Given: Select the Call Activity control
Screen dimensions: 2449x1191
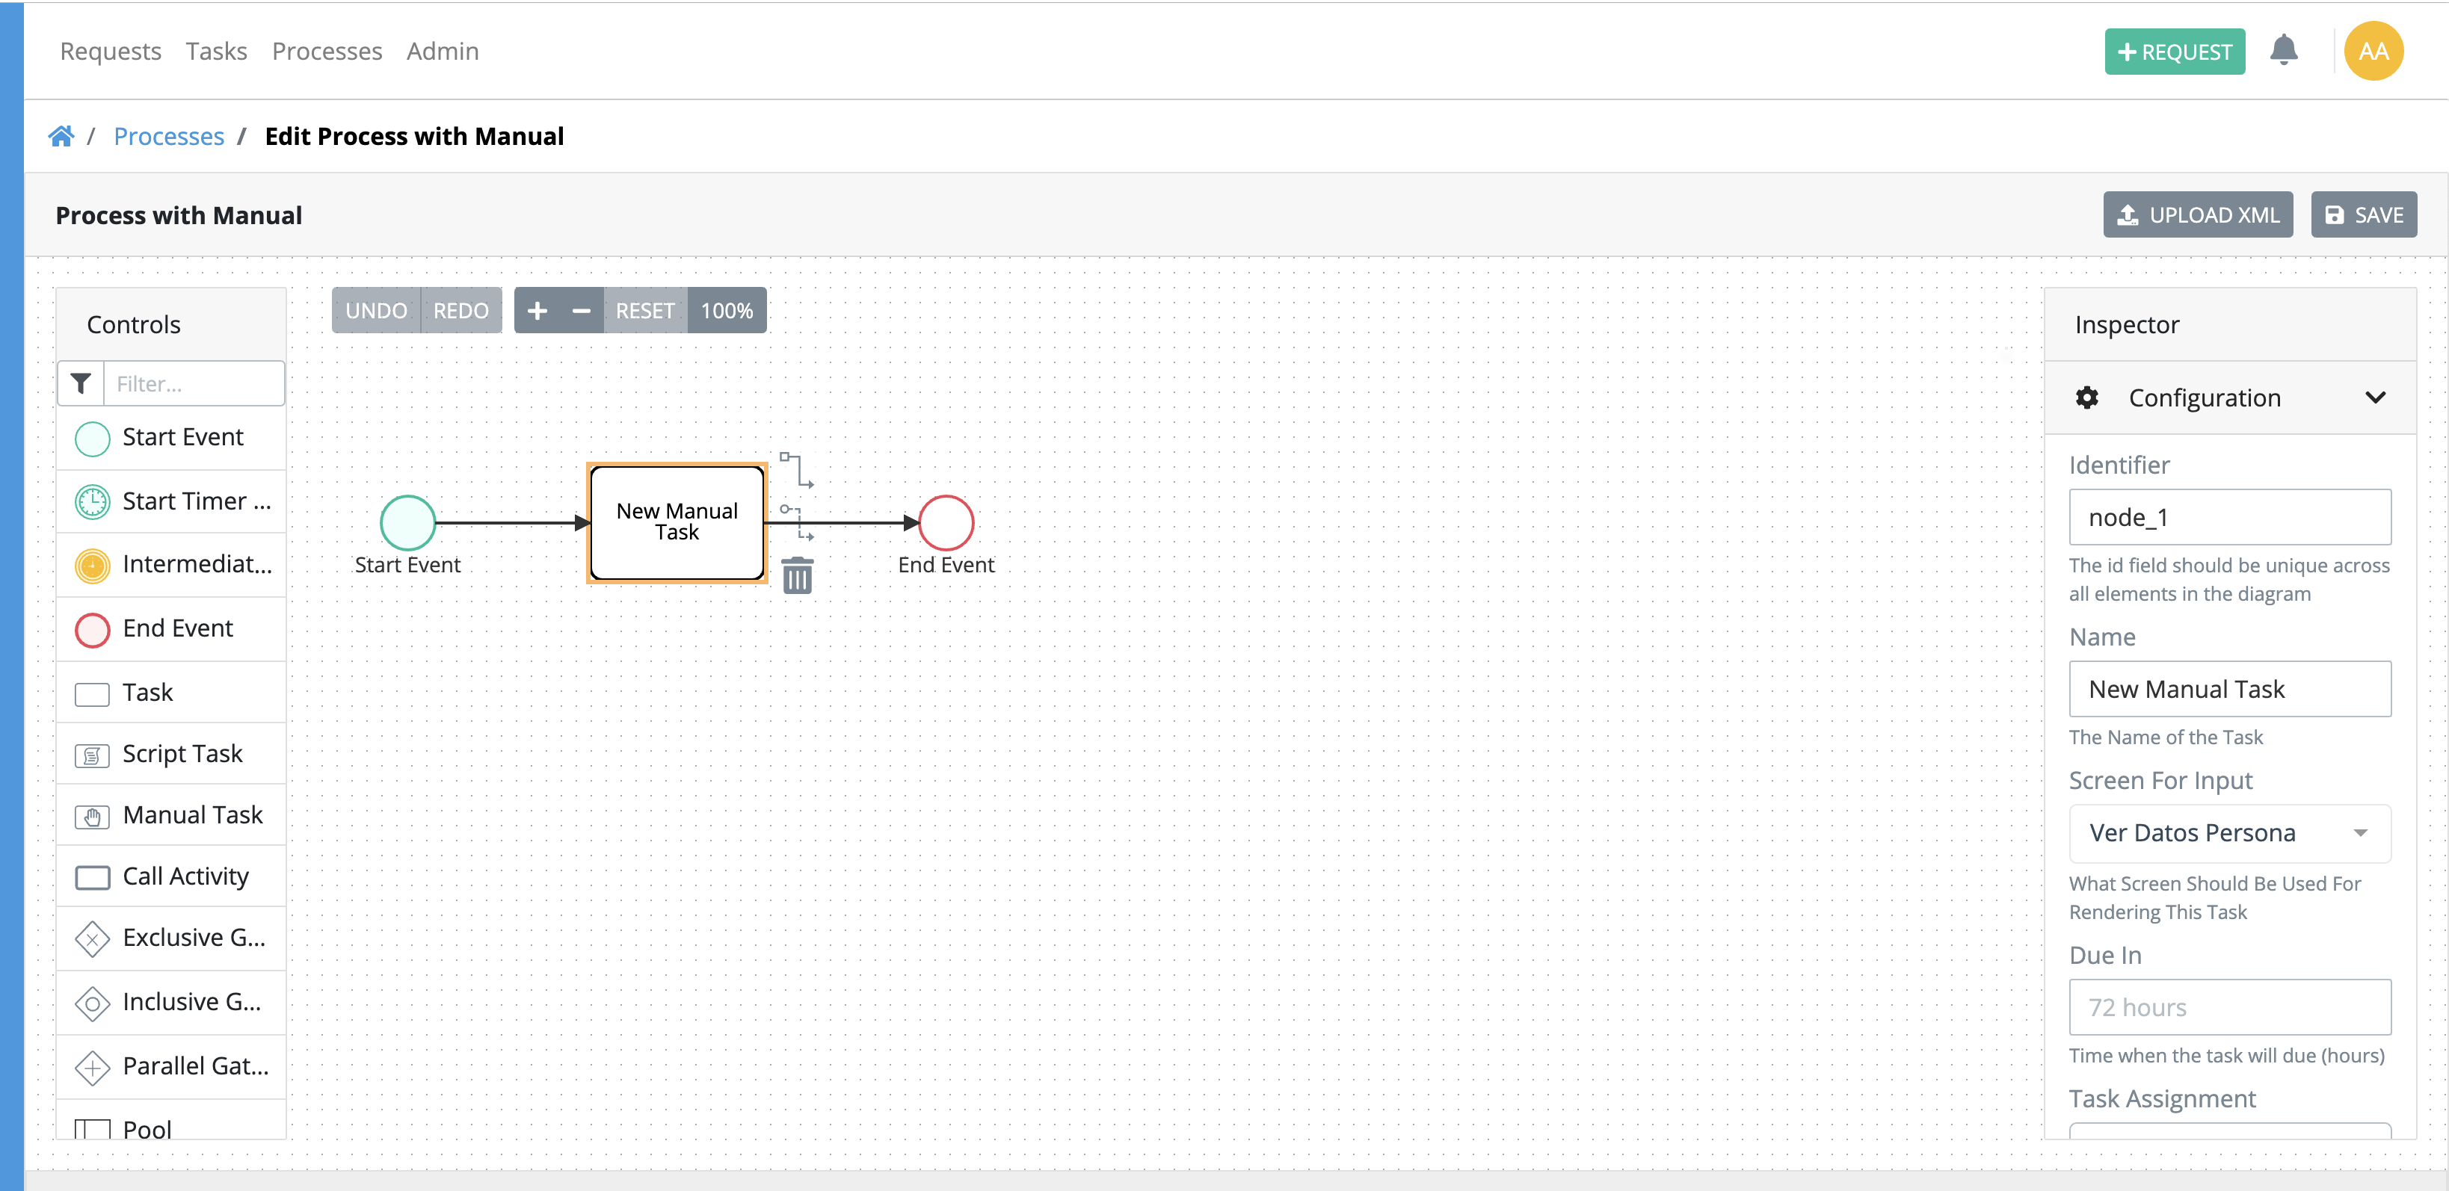Looking at the screenshot, I should point(171,876).
